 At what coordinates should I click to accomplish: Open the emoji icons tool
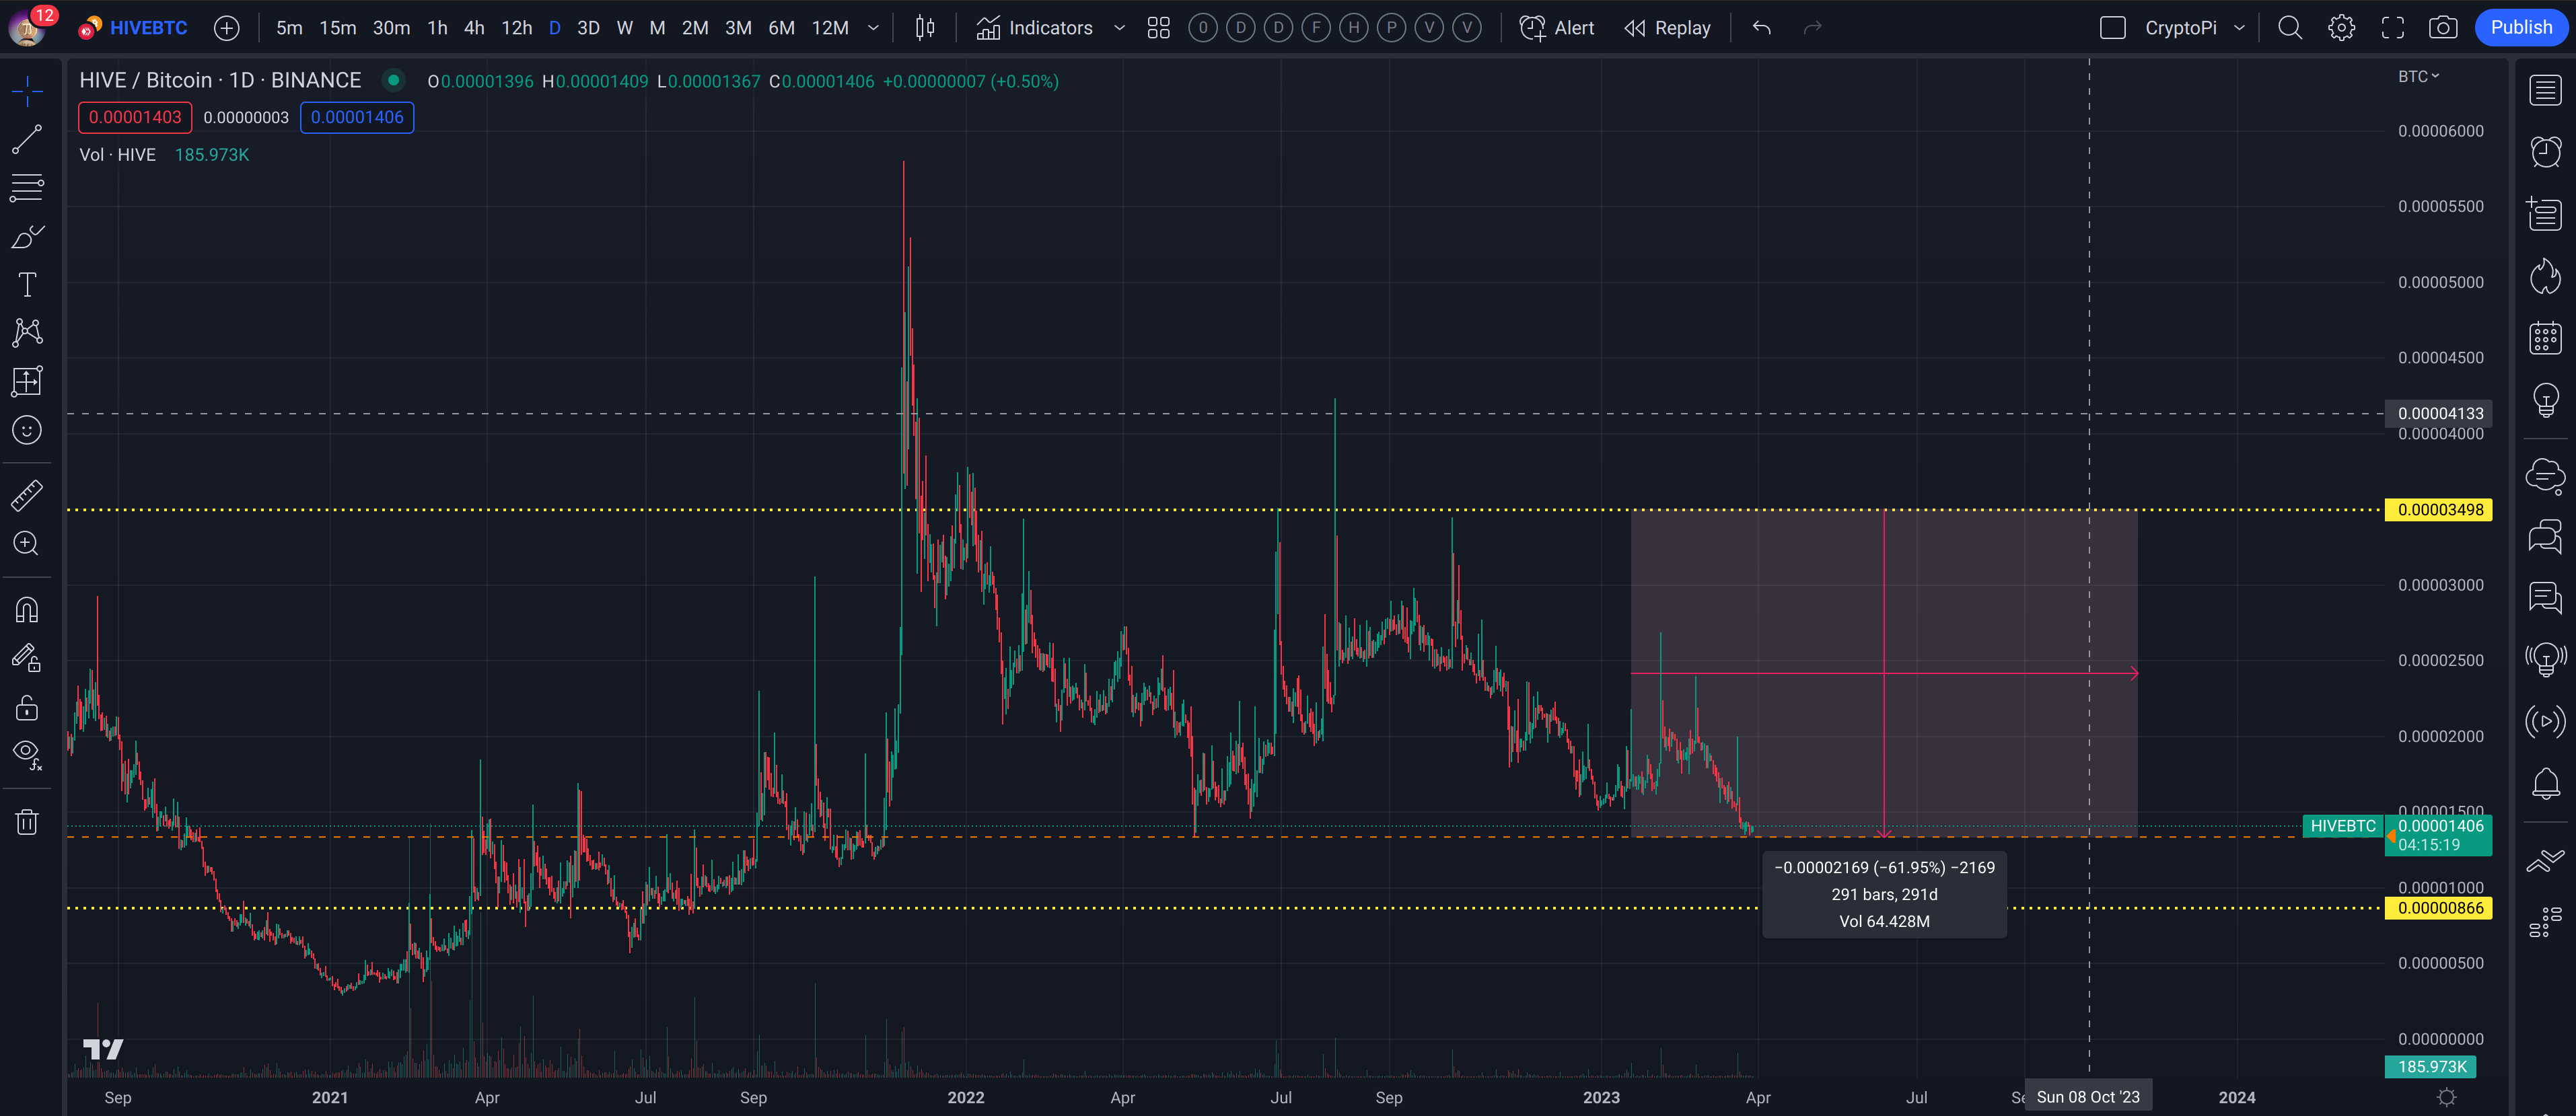pyautogui.click(x=27, y=430)
